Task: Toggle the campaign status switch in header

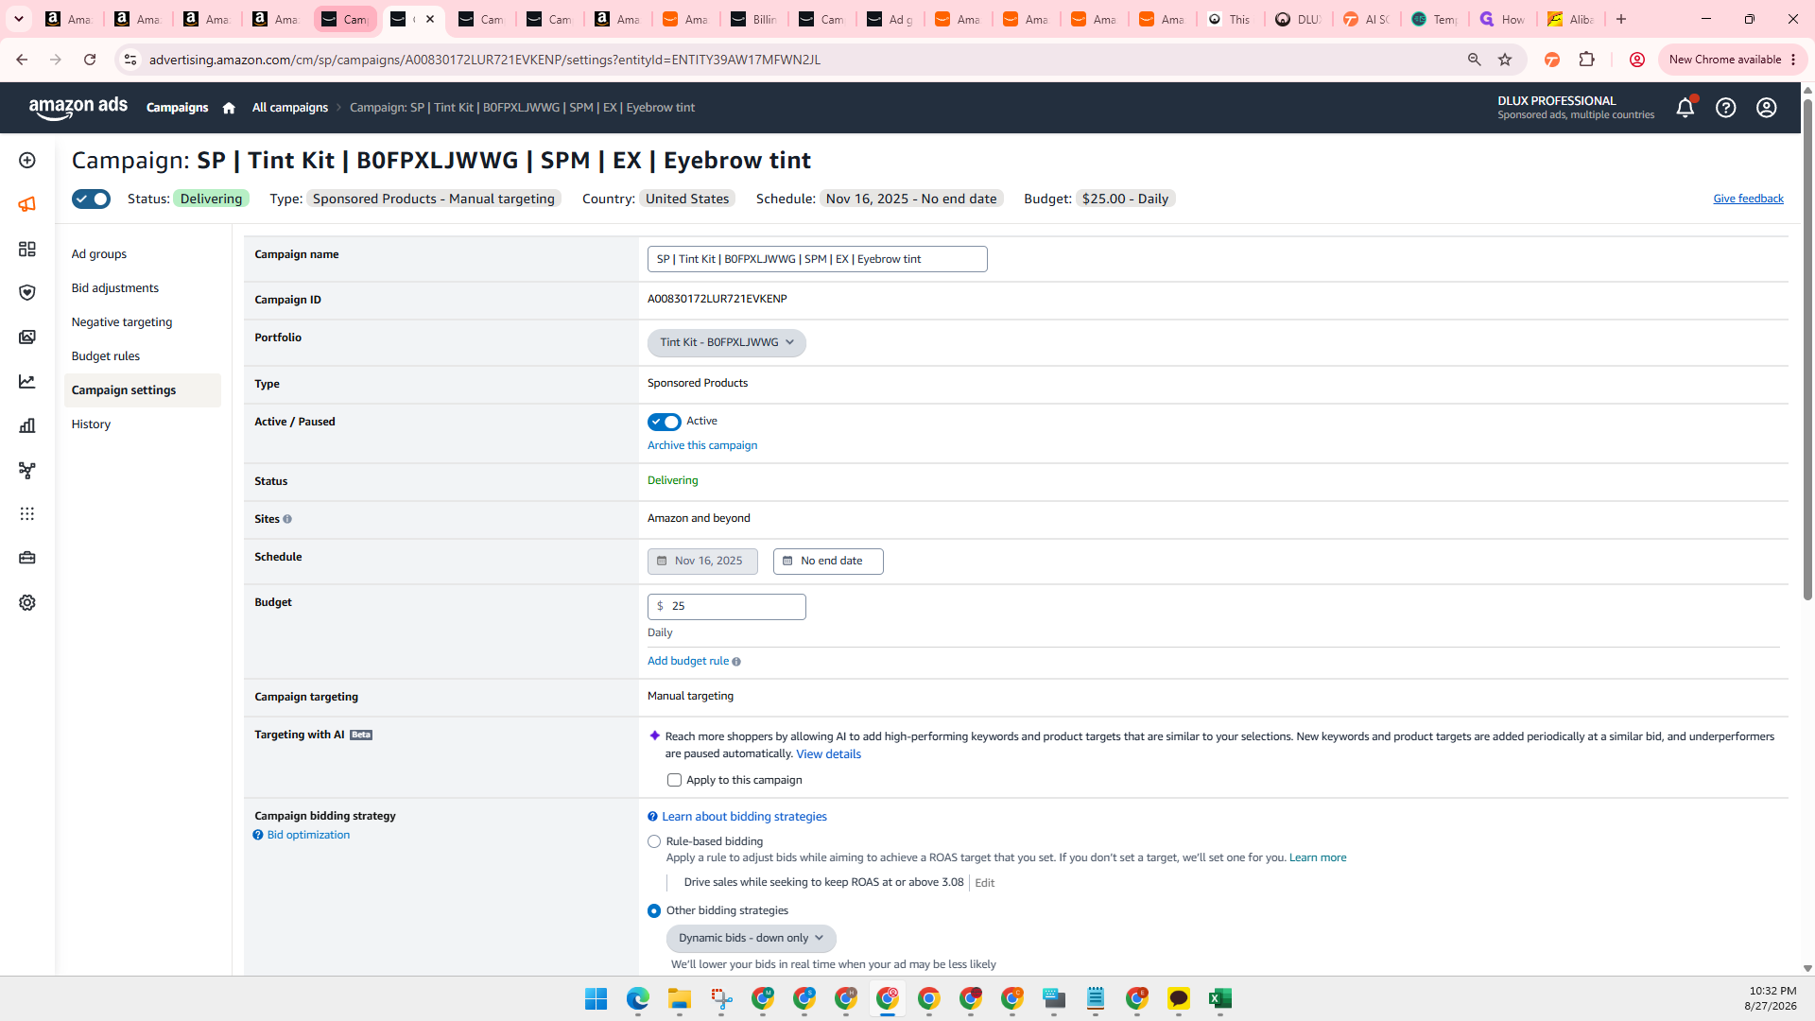Action: [x=92, y=199]
